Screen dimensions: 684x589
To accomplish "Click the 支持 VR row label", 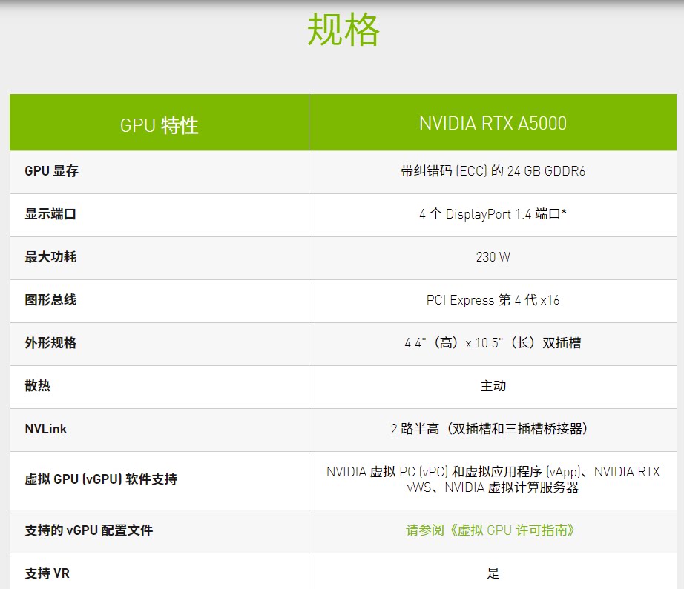I will click(47, 573).
